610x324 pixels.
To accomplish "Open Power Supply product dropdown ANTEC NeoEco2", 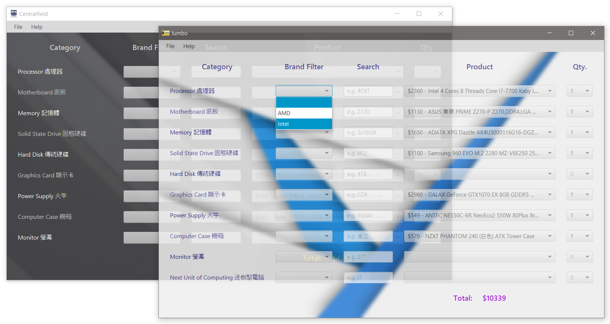I will (479, 216).
